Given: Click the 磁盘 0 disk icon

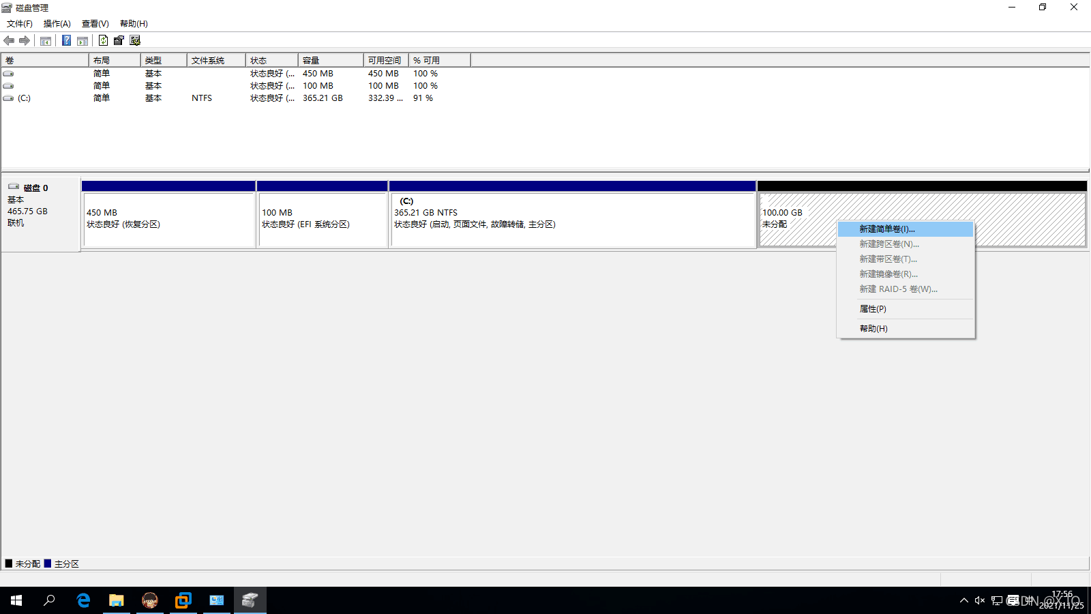Looking at the screenshot, I should [14, 187].
